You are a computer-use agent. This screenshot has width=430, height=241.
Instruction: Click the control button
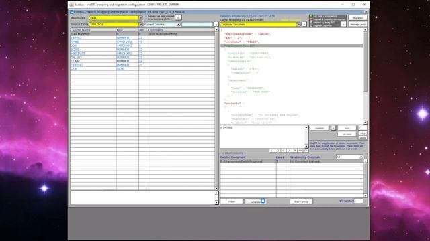point(320,128)
